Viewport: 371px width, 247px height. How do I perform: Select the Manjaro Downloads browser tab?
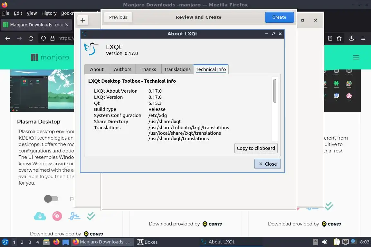[36, 25]
